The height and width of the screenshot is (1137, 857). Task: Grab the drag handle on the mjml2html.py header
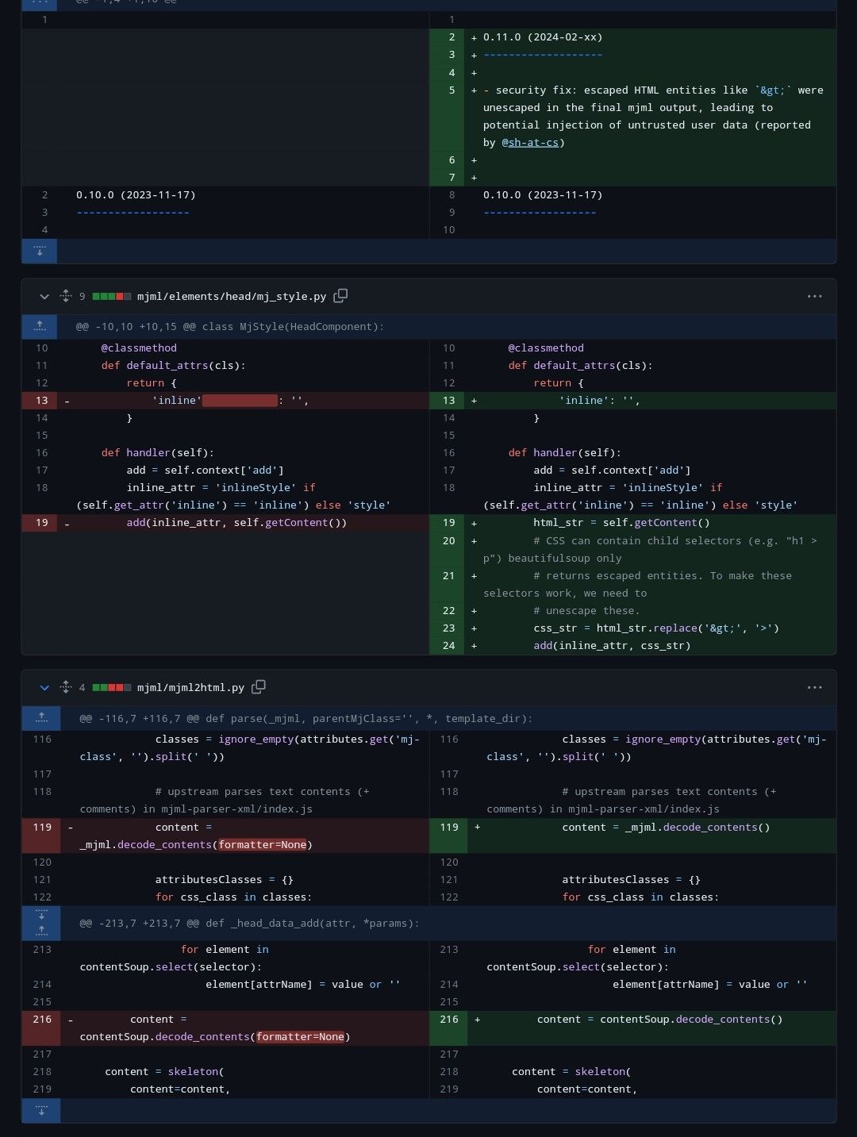65,687
